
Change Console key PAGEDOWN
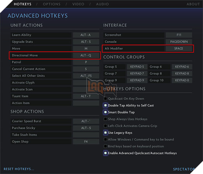click(179, 42)
